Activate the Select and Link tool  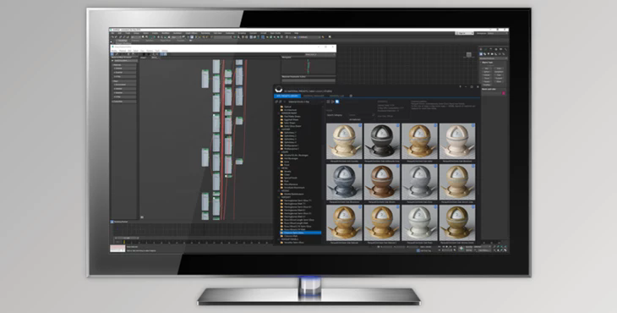[x=120, y=37]
